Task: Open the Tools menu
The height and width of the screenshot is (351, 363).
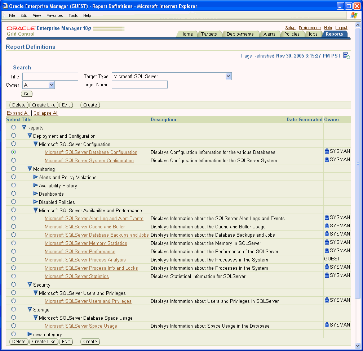Action: point(73,15)
